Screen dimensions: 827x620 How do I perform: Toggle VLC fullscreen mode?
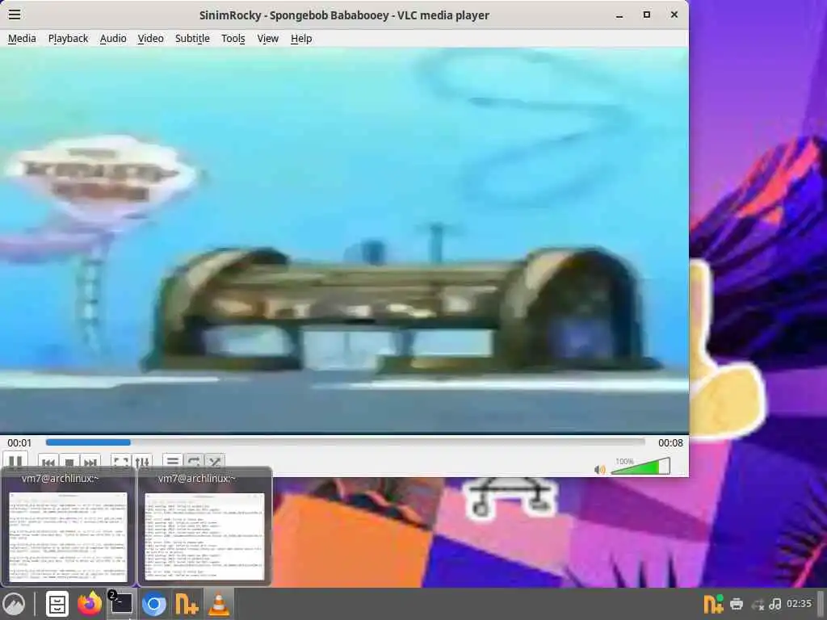pos(121,462)
